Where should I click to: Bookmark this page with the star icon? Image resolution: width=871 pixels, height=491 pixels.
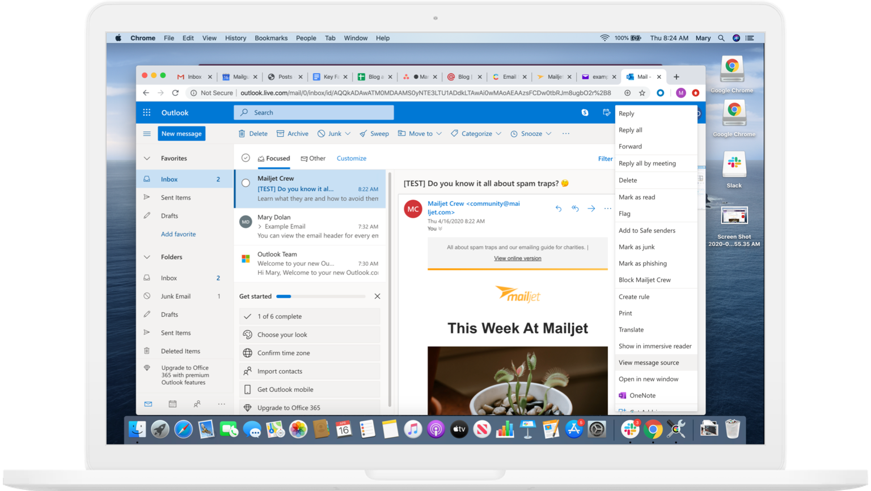[x=642, y=93]
